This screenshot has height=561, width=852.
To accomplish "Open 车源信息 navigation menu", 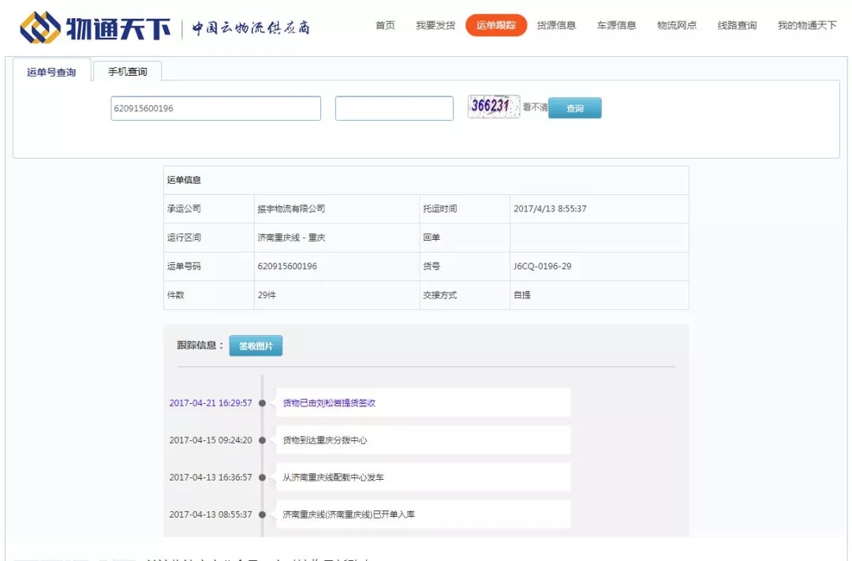I will click(616, 25).
